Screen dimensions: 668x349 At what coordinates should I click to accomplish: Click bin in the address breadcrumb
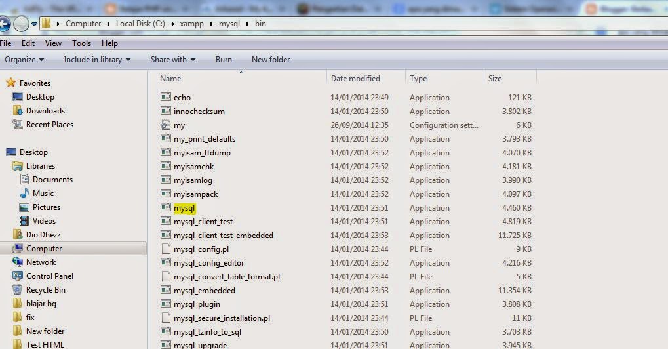[x=260, y=24]
